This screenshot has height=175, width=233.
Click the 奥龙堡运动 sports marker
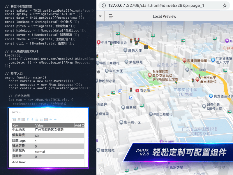211,96
